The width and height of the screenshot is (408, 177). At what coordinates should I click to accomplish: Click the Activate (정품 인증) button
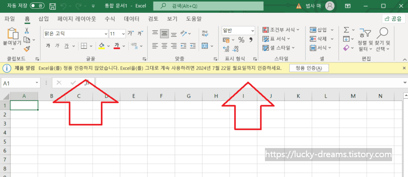(x=309, y=68)
